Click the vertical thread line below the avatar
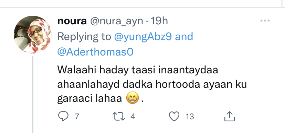This screenshot has height=133, width=285. click(33, 95)
